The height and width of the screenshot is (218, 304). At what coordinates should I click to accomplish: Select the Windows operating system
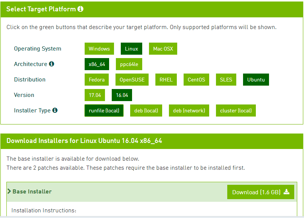coord(99,49)
